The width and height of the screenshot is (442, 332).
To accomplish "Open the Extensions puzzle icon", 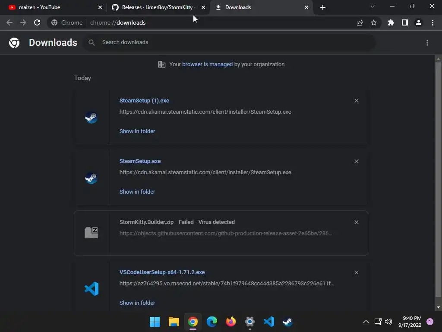I will click(x=391, y=22).
